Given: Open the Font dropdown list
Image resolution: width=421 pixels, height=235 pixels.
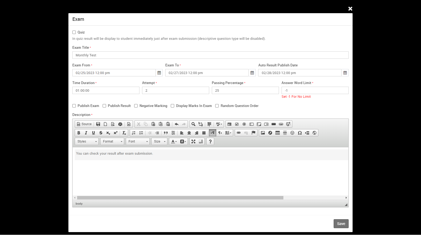Looking at the screenshot, I should point(138,141).
